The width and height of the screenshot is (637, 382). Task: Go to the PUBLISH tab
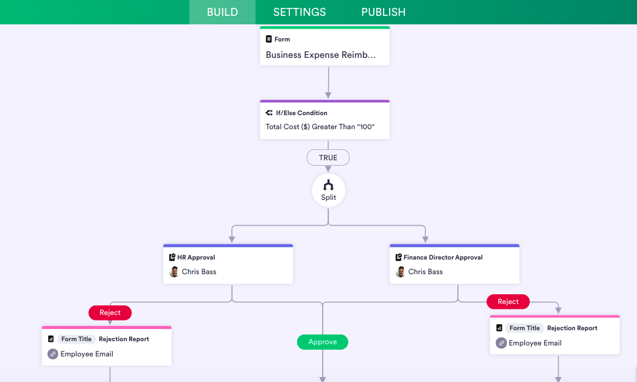point(383,12)
